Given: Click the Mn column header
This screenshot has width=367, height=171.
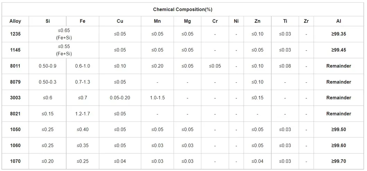Looking at the screenshot, I should 157,21.
